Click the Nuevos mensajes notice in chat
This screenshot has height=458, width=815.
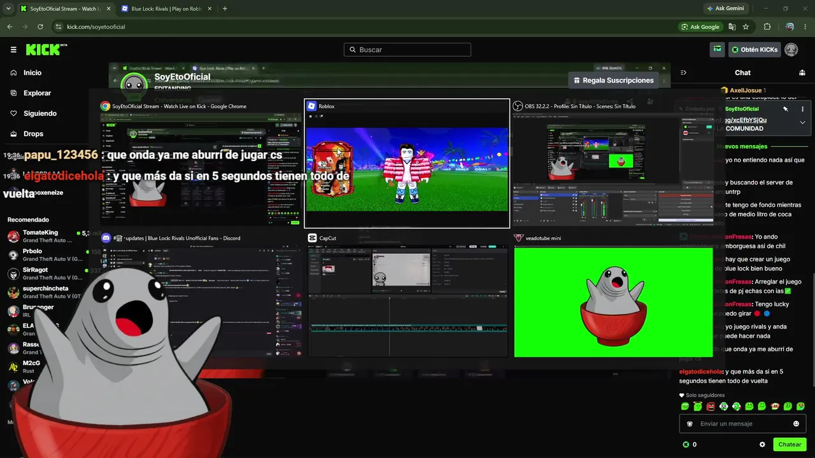point(742,146)
